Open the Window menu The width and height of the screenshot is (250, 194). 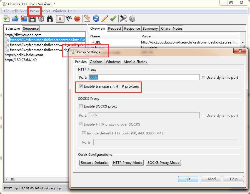59,11
